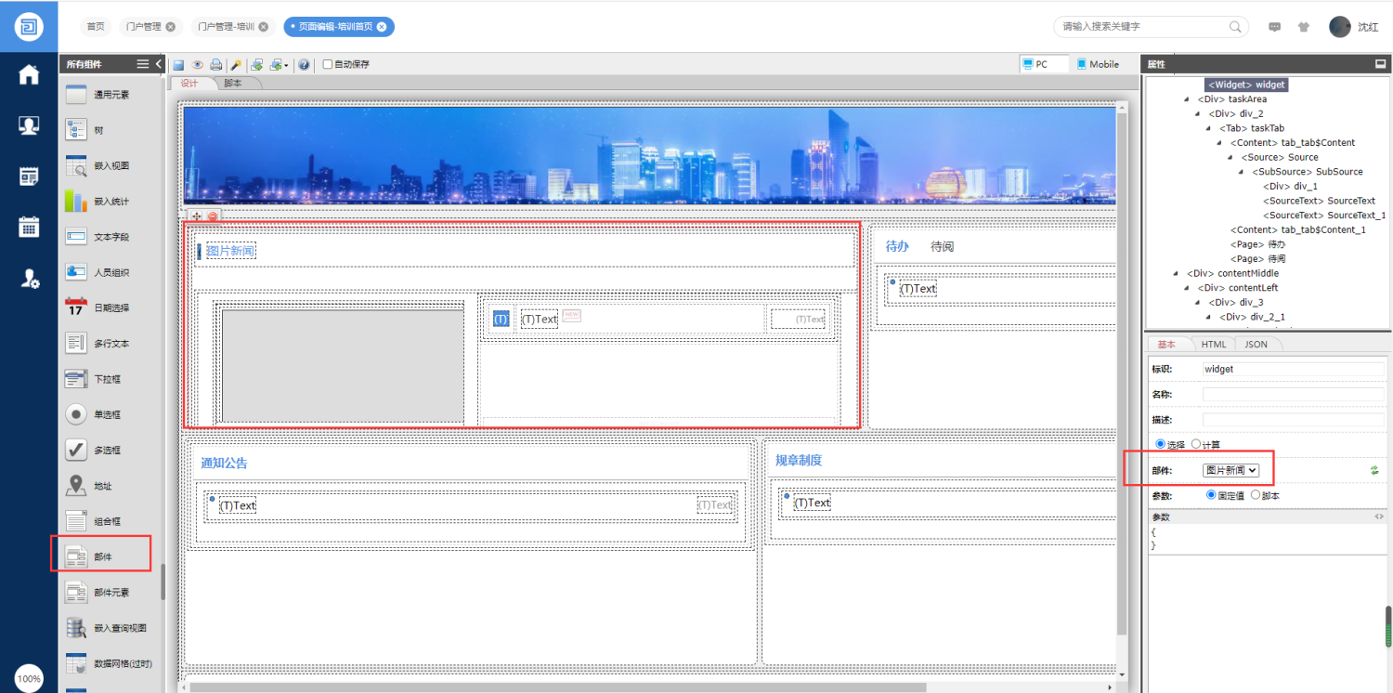This screenshot has width=1393, height=693.
Task: Open the export icon dropdown arrow
Action: point(287,66)
